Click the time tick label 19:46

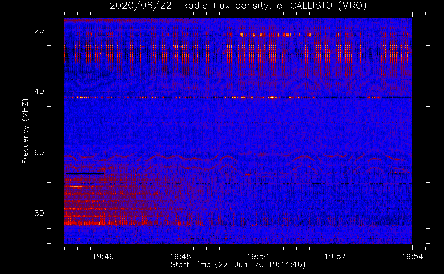click(x=103, y=257)
